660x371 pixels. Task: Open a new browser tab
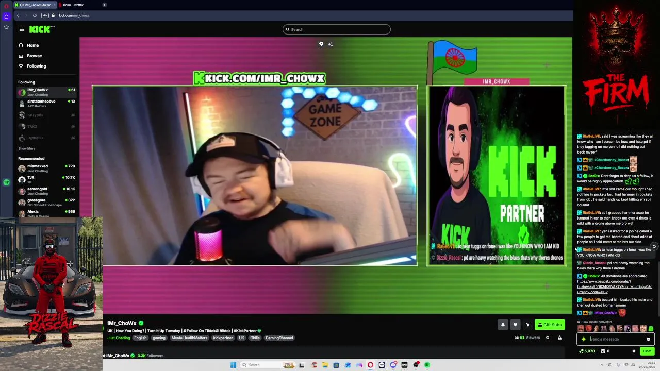[105, 5]
